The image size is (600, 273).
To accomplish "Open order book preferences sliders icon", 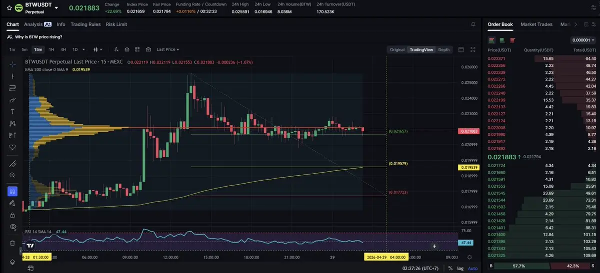I will point(593,24).
